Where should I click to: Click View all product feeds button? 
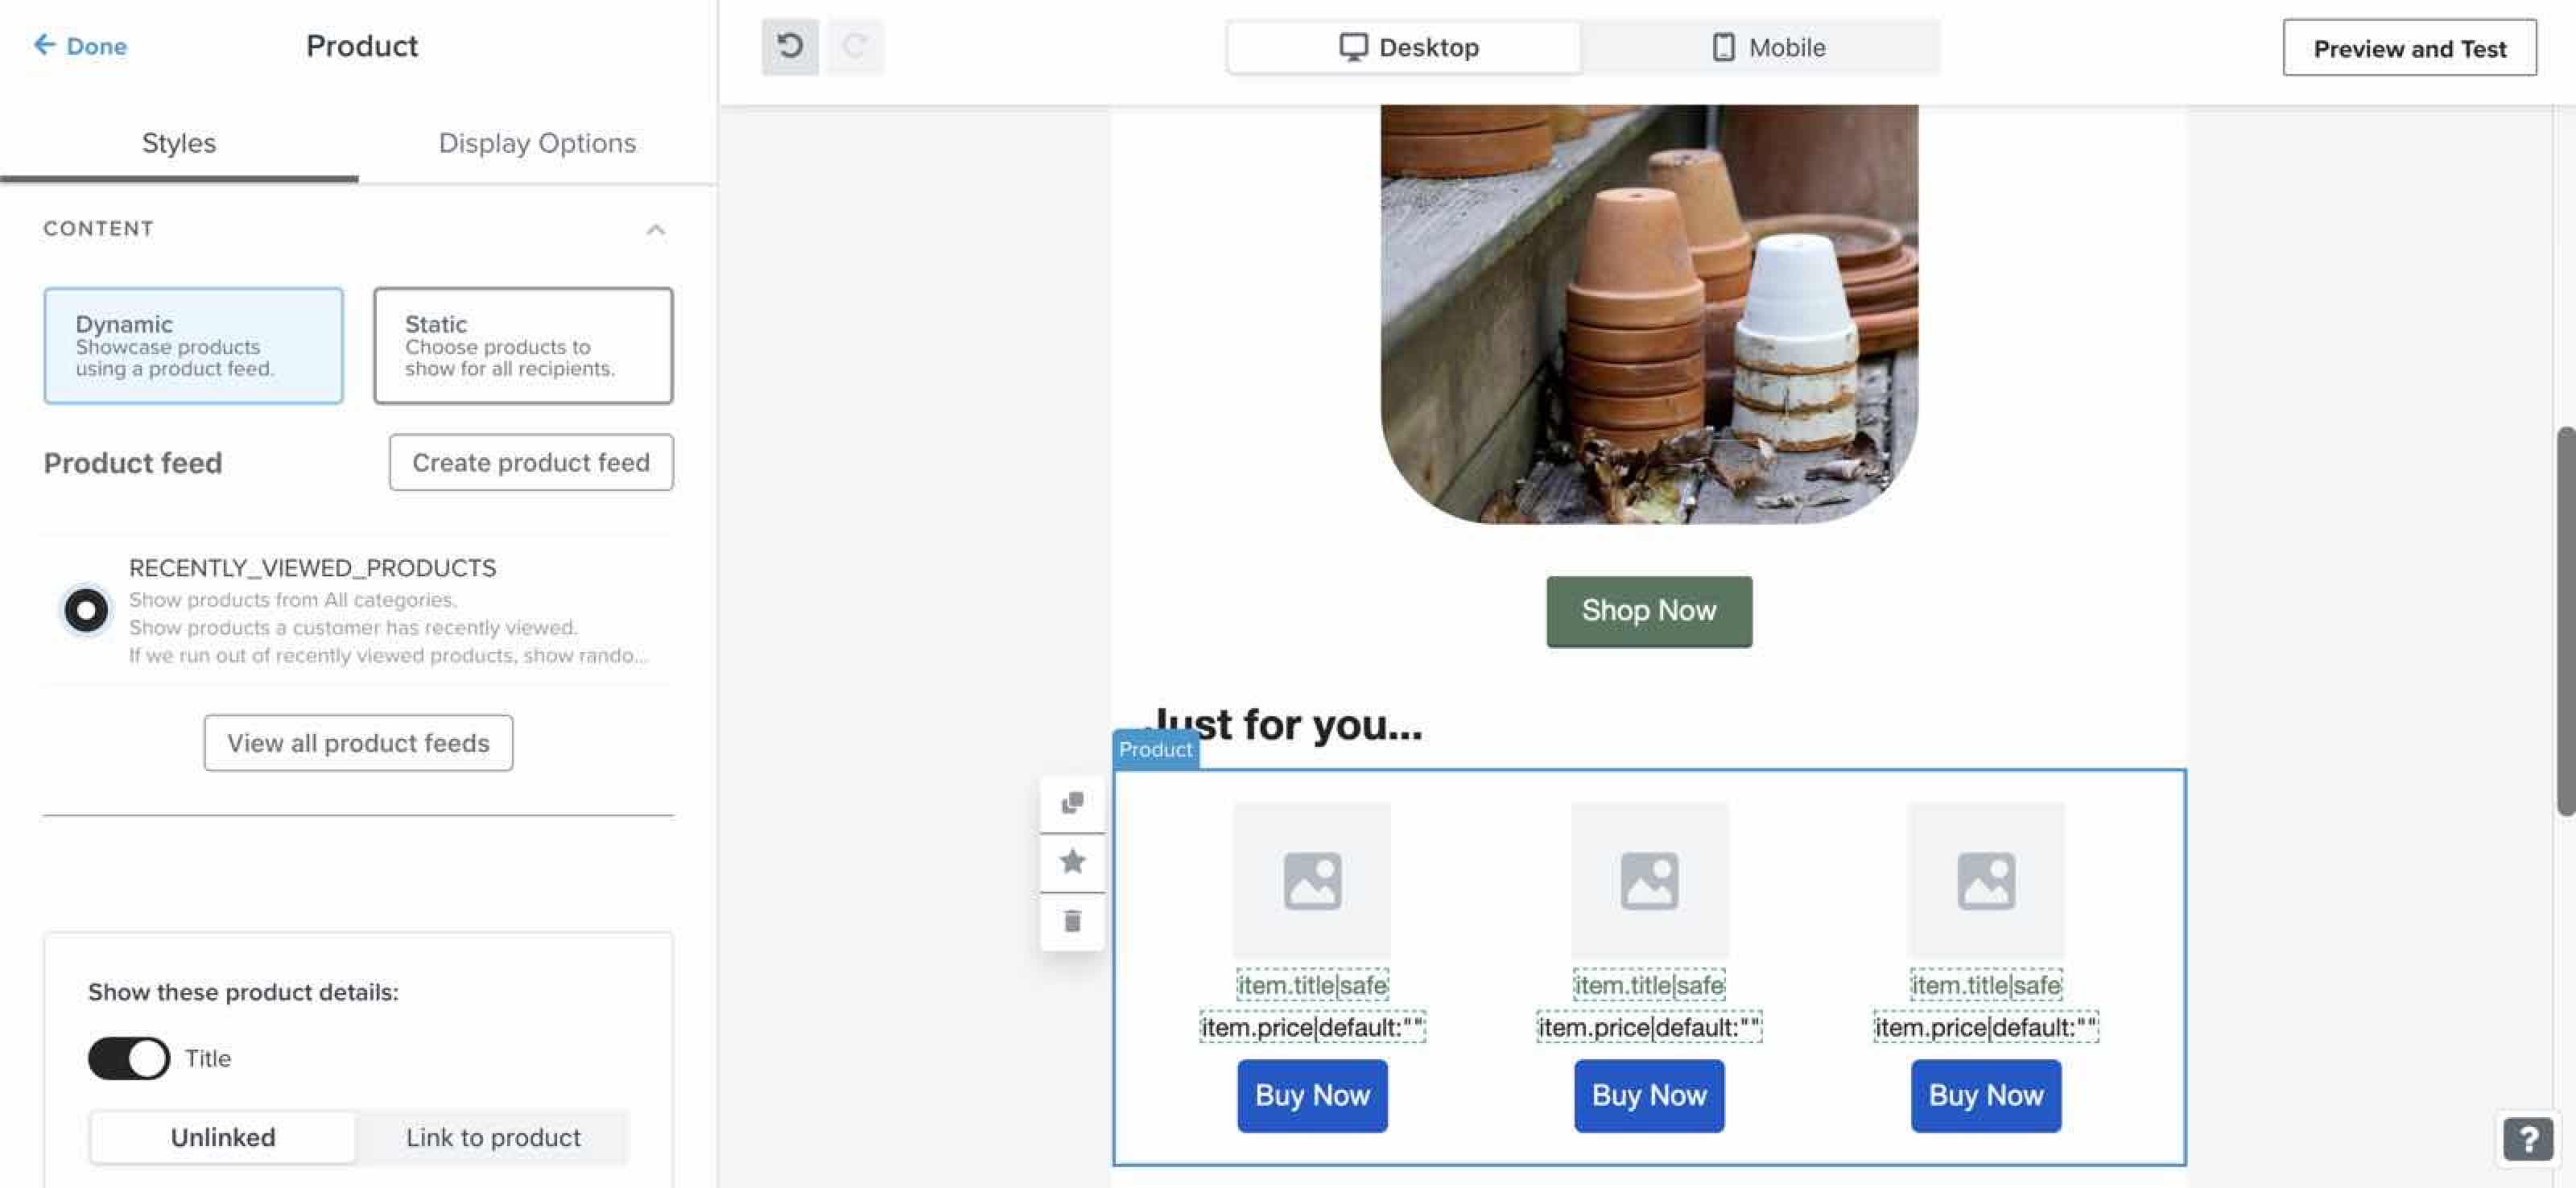pyautogui.click(x=358, y=741)
